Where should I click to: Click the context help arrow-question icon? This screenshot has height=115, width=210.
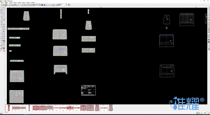[x=69, y=5]
